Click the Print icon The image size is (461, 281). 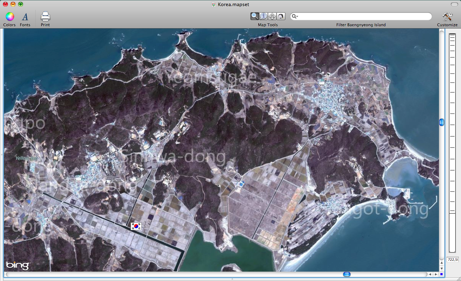click(45, 17)
